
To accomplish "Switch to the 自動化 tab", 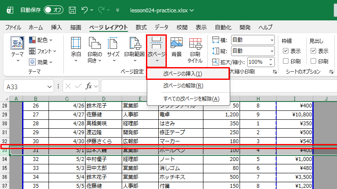I will click(x=223, y=28).
